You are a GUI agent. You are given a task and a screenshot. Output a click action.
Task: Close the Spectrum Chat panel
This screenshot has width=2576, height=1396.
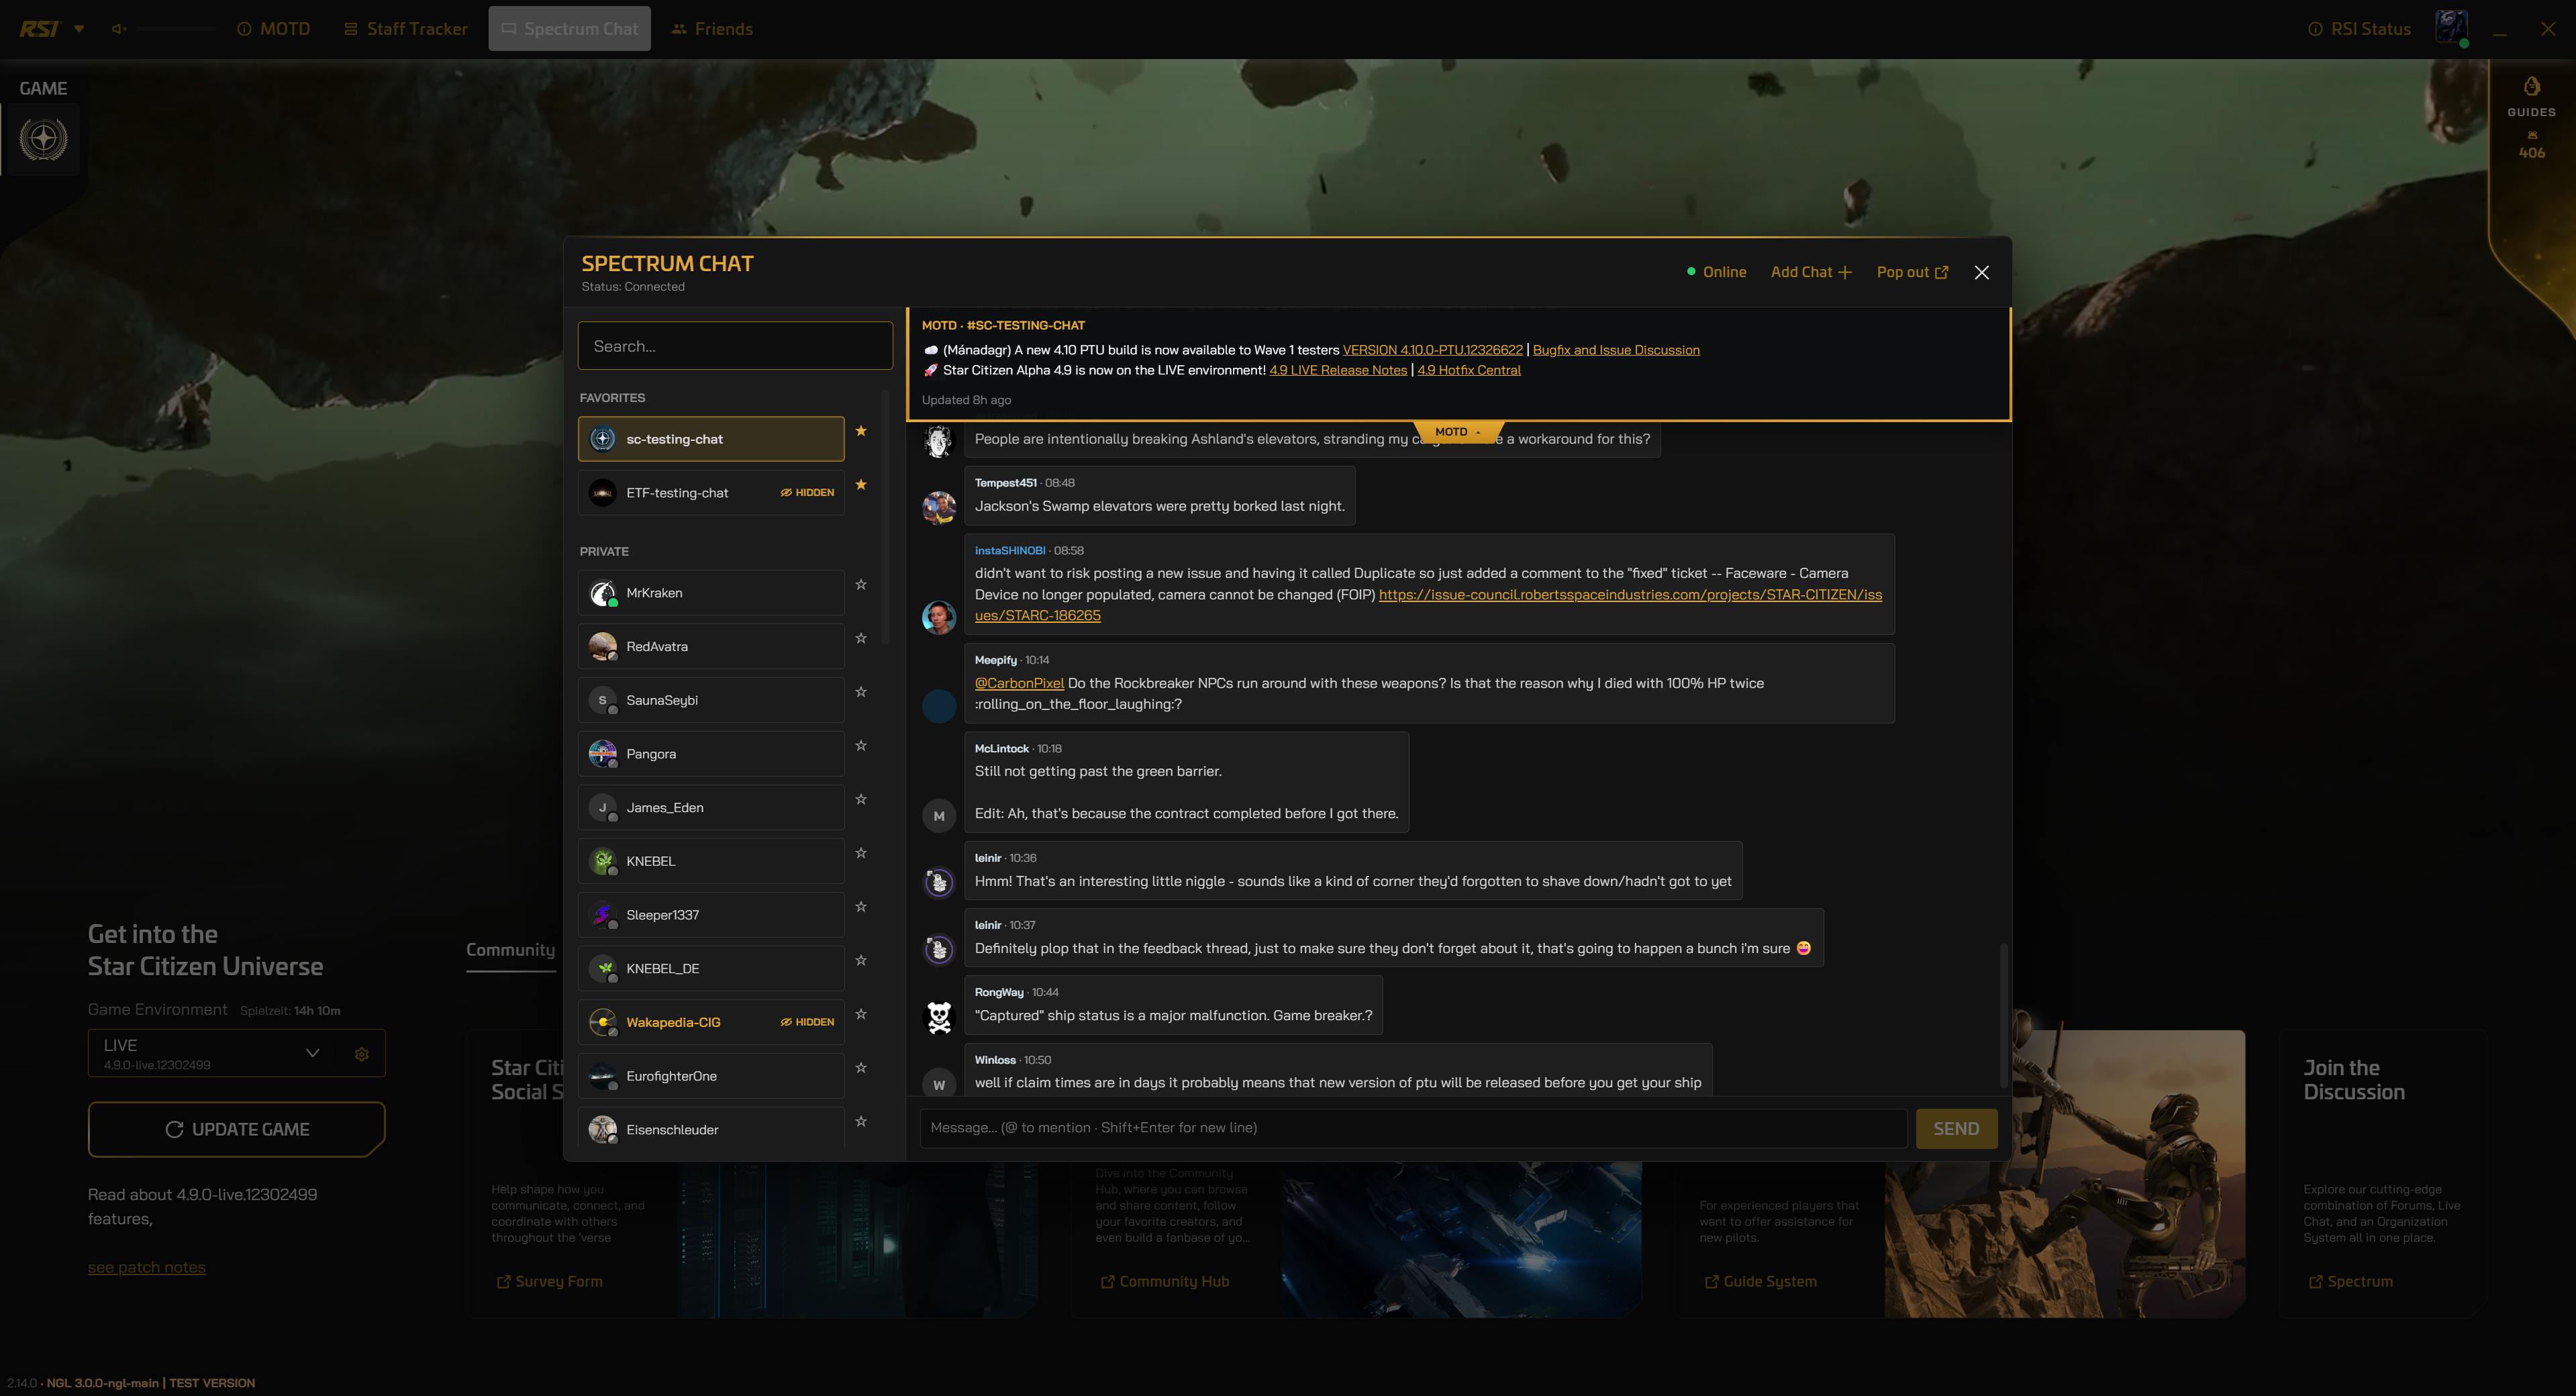point(1982,272)
